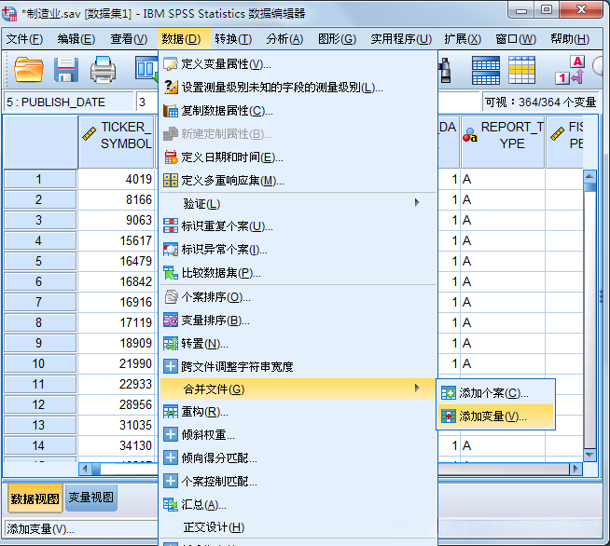This screenshot has width=610, height=546.
Task: Click the Open file folder icon
Action: click(28, 70)
